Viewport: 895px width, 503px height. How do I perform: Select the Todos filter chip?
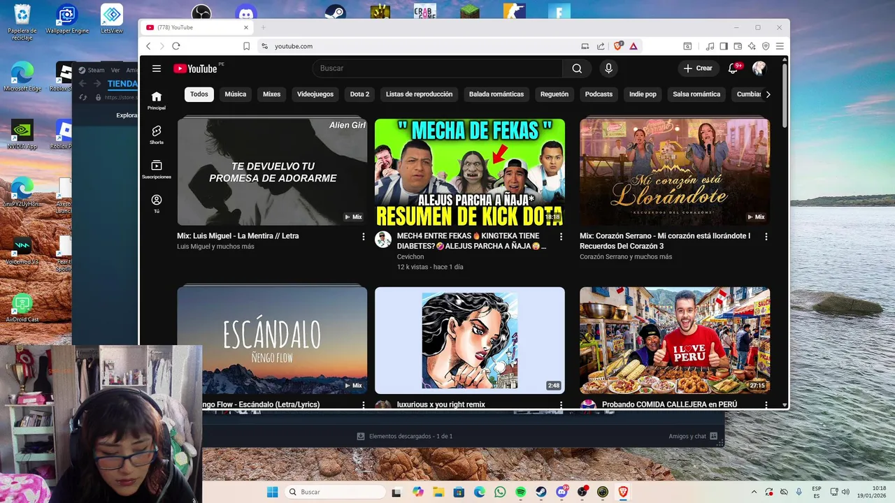point(199,94)
